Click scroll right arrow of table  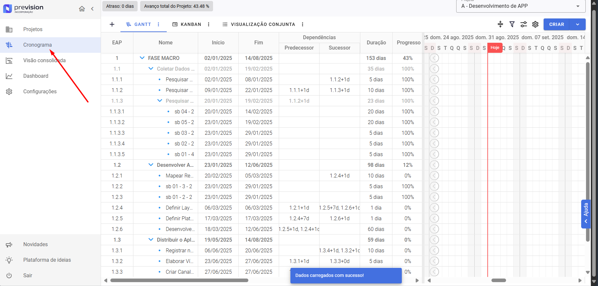[x=417, y=280]
